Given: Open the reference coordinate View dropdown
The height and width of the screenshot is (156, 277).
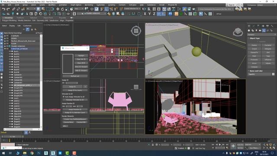Looking at the screenshot, I should pyautogui.click(x=79, y=9).
